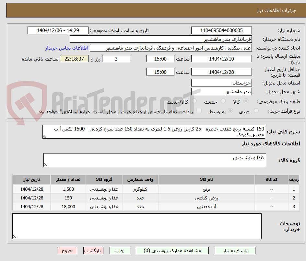306x261 pixels.
Task: Click the نام دستگاه خریدار field
Action: coord(160,39)
